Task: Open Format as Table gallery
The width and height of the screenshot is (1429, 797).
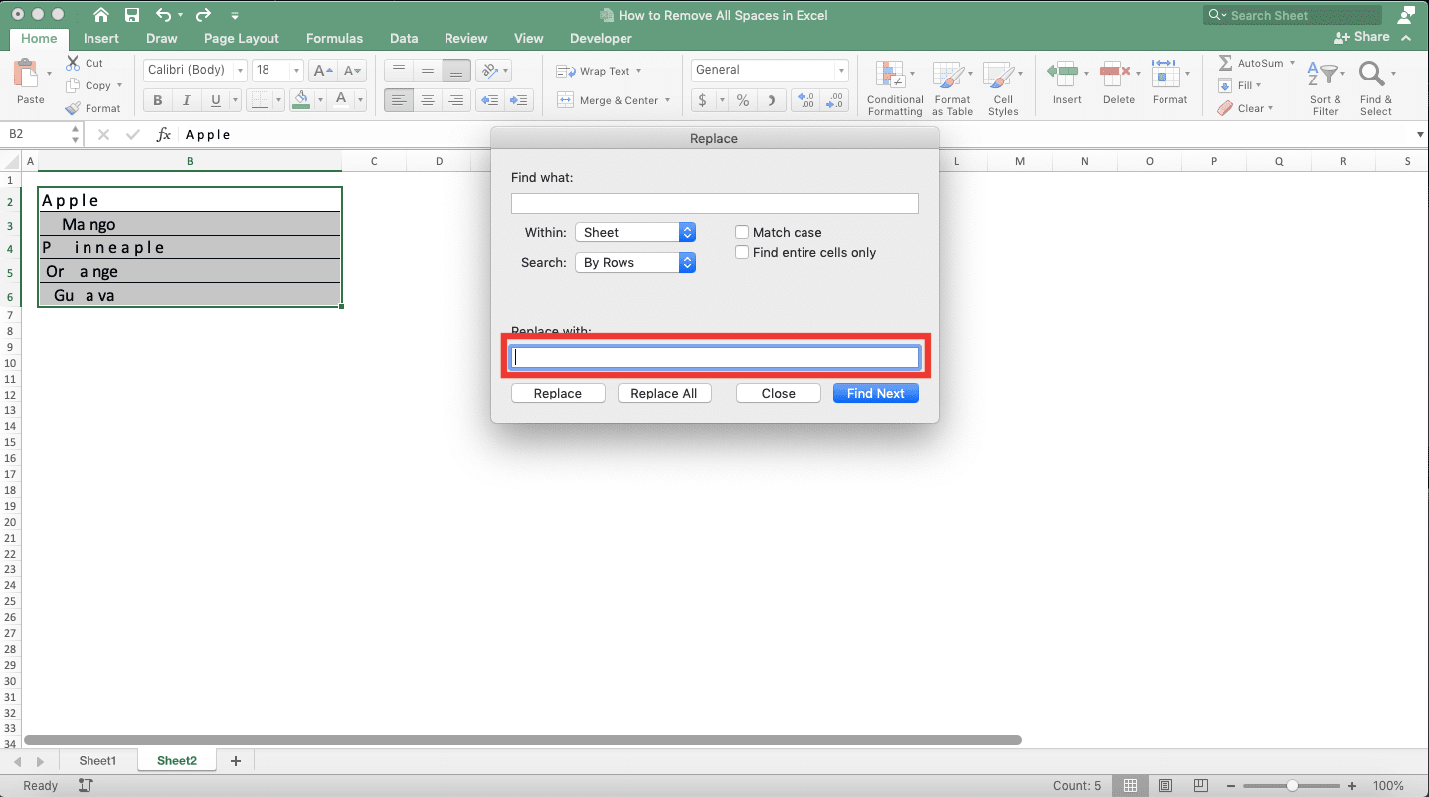Action: pyautogui.click(x=952, y=88)
